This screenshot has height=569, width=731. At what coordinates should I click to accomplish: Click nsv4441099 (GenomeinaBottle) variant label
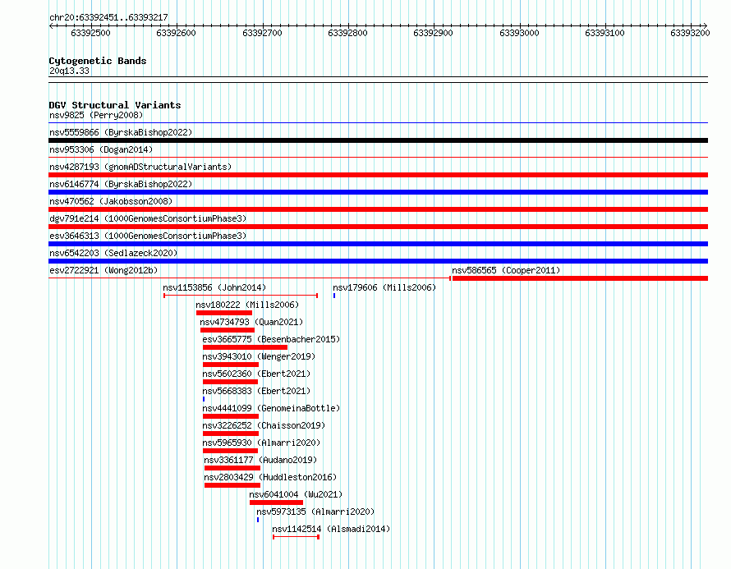coord(271,408)
